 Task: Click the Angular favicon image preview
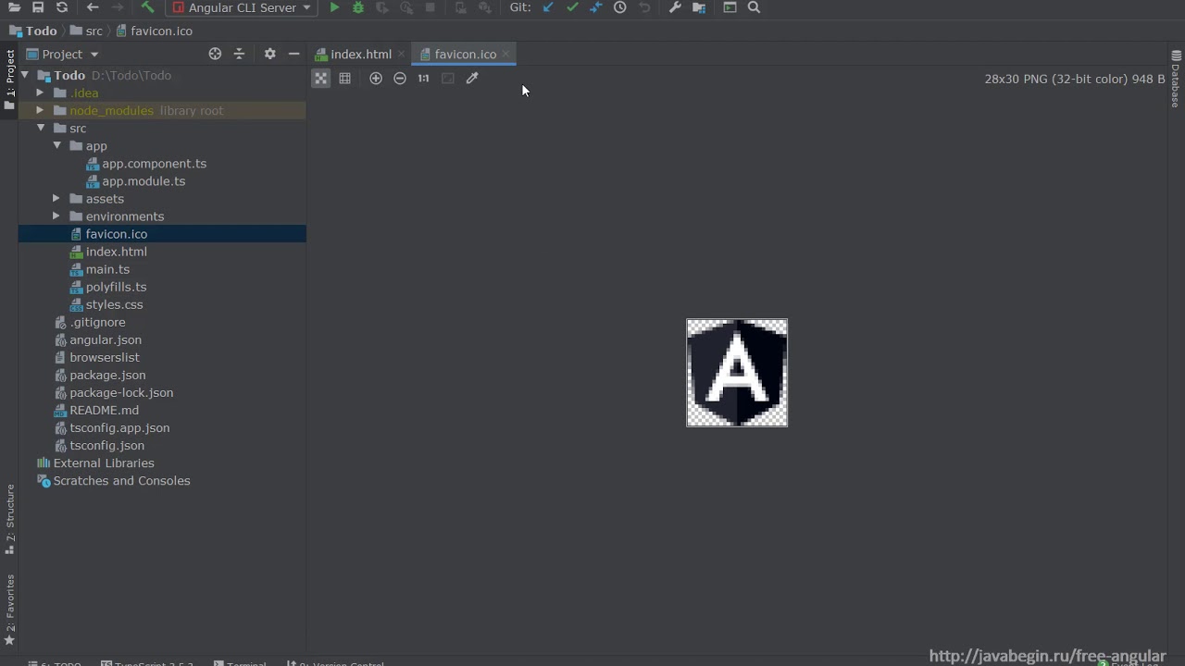pyautogui.click(x=737, y=373)
